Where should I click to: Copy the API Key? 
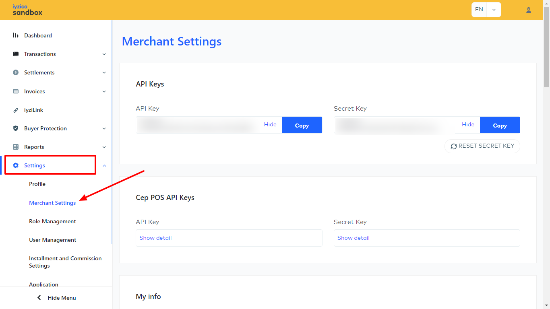(302, 125)
